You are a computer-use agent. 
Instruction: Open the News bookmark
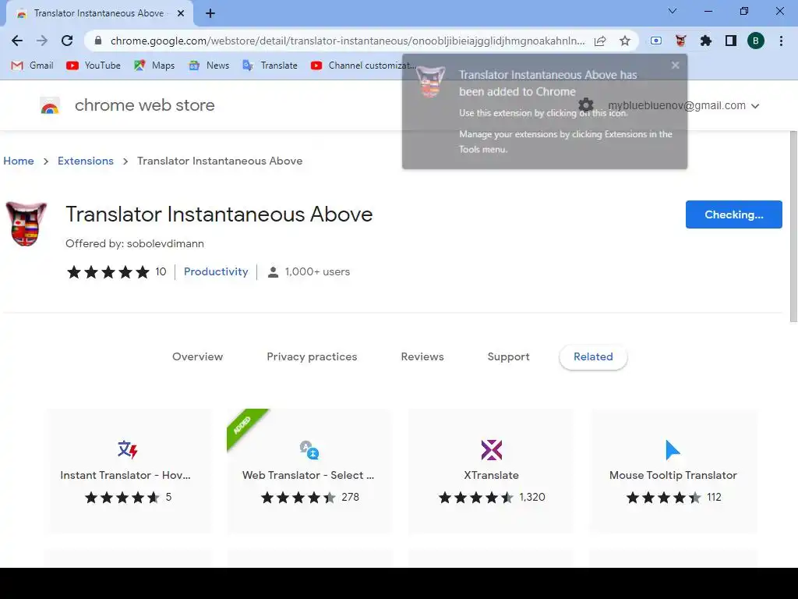tap(209, 66)
